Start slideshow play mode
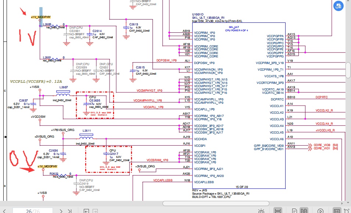The height and width of the screenshot is (213, 351). [320, 211]
